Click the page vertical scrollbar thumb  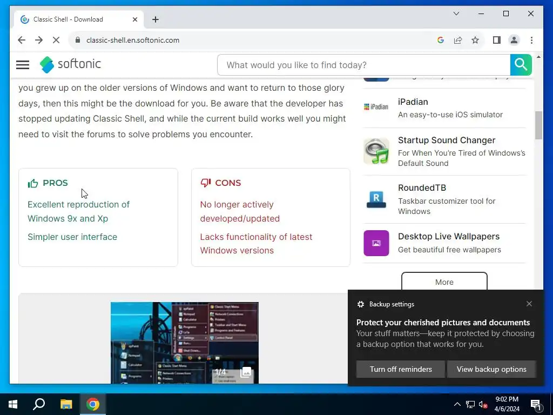pos(538,125)
